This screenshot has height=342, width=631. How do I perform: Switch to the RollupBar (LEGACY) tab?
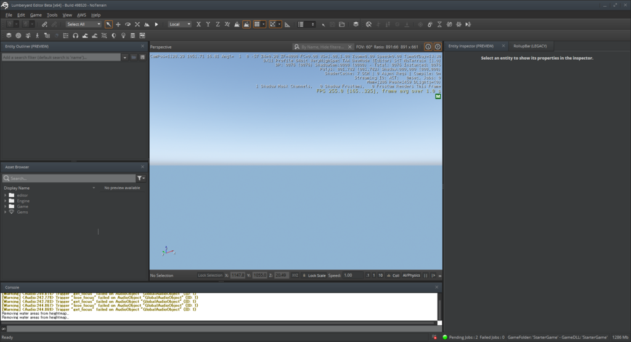[530, 46]
